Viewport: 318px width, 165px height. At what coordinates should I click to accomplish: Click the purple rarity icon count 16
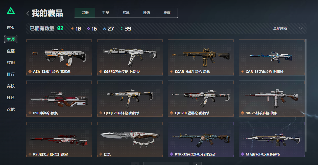point(92,29)
